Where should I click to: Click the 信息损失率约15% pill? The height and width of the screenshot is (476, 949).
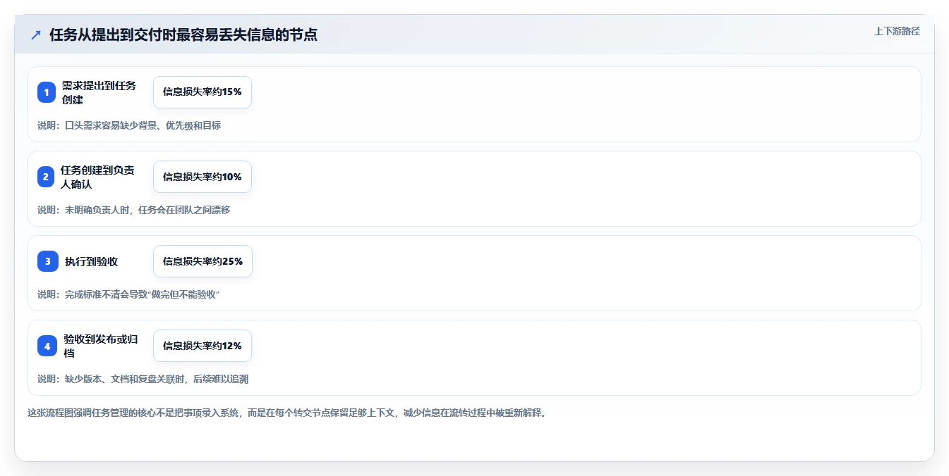[x=203, y=92]
